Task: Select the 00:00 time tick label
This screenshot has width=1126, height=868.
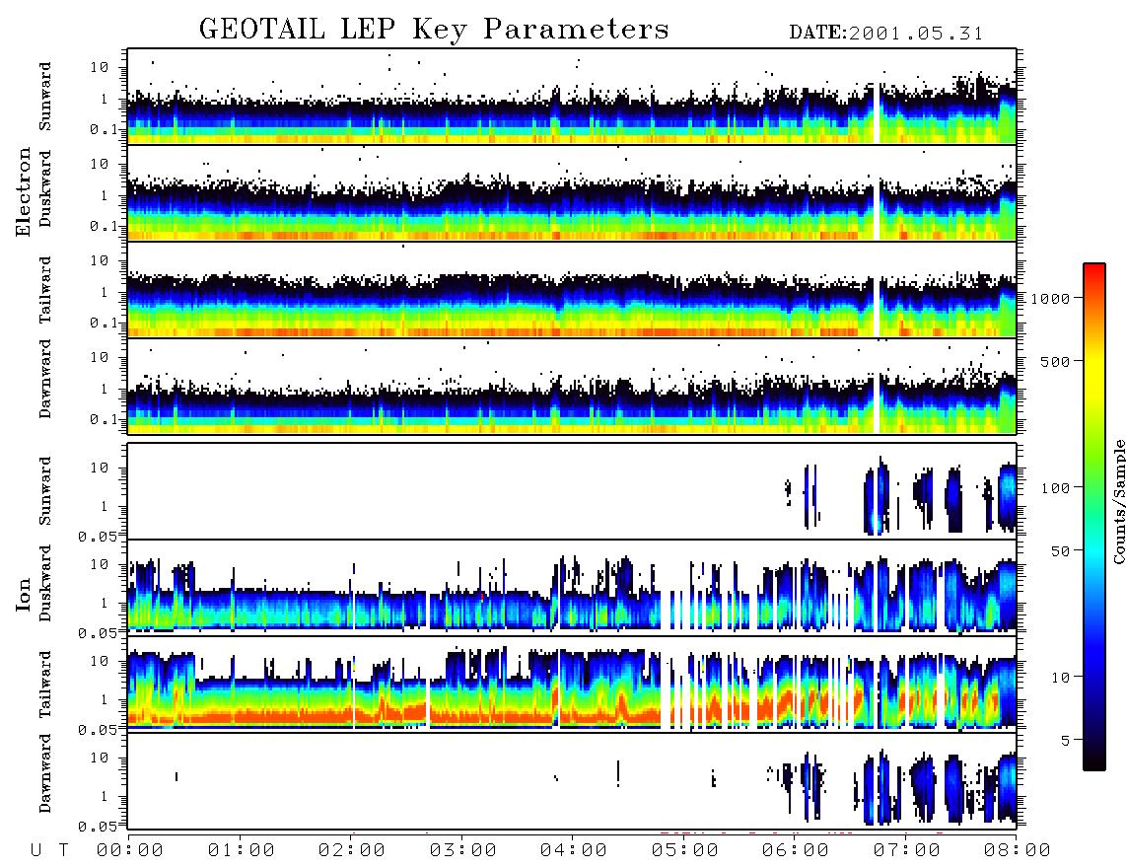Action: 130,850
